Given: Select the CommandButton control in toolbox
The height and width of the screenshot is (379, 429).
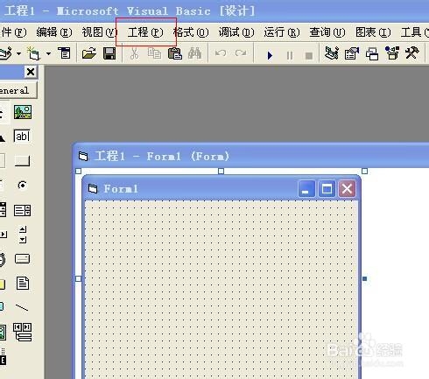Looking at the screenshot, I should (22, 161).
